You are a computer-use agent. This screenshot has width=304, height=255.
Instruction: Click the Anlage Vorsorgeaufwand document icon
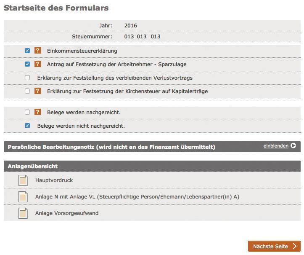[x=23, y=213]
